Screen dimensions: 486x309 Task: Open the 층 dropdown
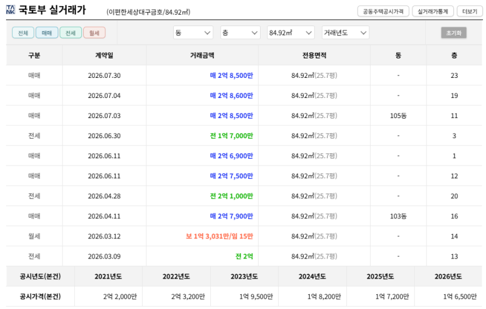pyautogui.click(x=240, y=33)
